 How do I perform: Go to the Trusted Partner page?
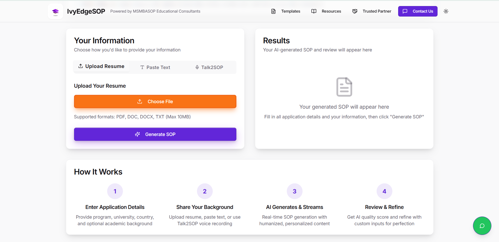pos(377,11)
